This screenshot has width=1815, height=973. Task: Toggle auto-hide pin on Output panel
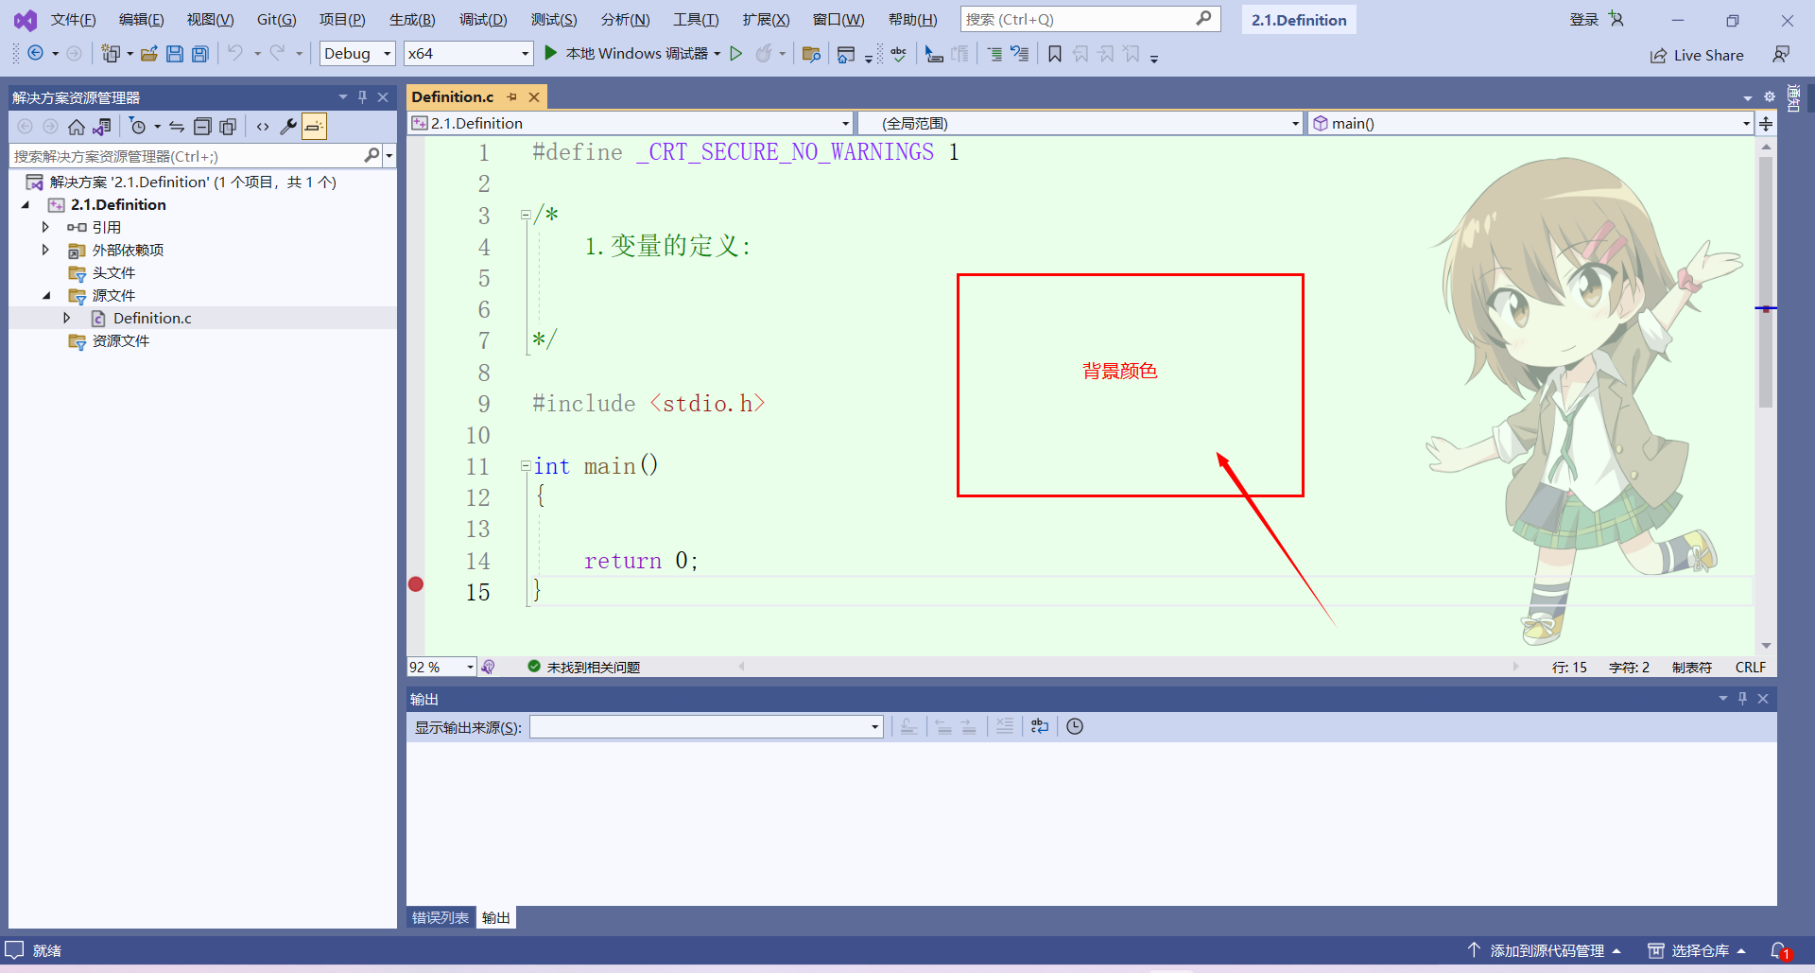(x=1742, y=698)
